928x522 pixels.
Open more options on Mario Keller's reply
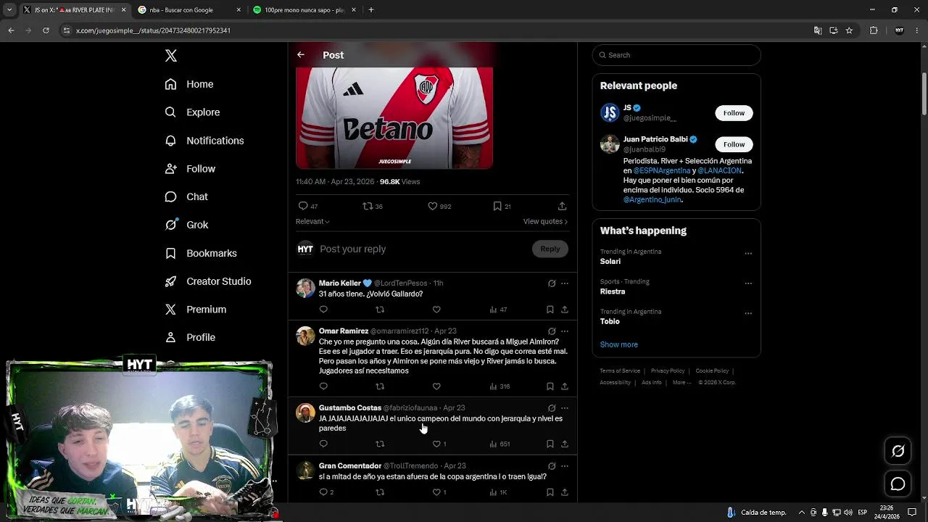coord(565,283)
